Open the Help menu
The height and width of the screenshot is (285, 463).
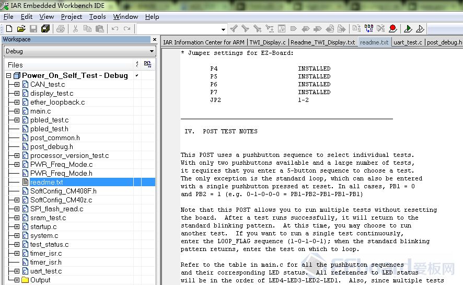pos(152,17)
